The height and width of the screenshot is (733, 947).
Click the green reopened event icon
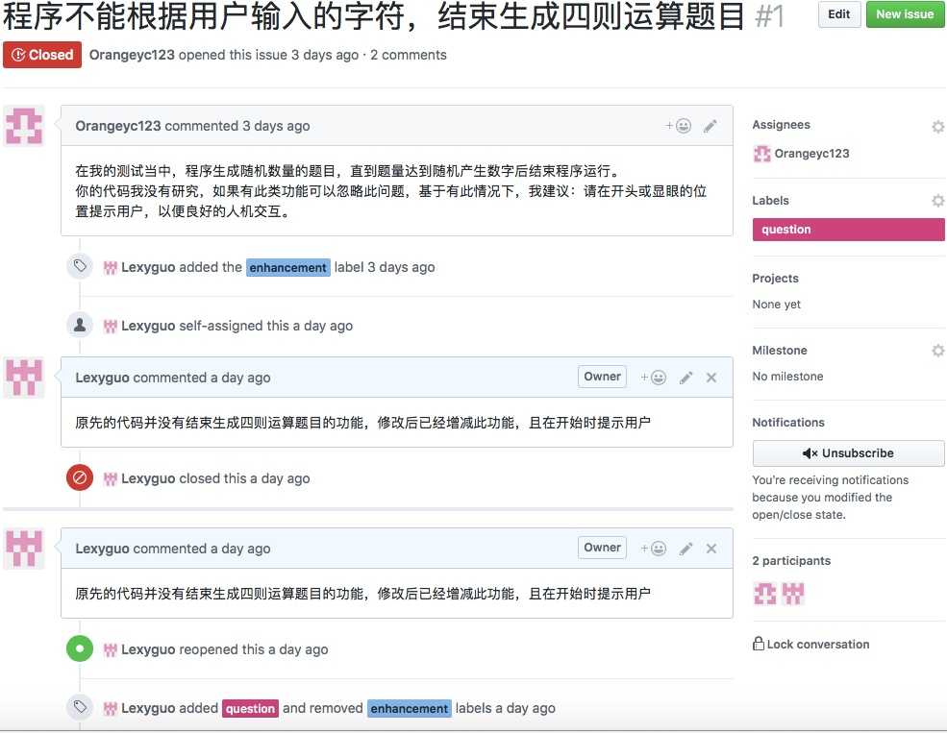coord(80,649)
